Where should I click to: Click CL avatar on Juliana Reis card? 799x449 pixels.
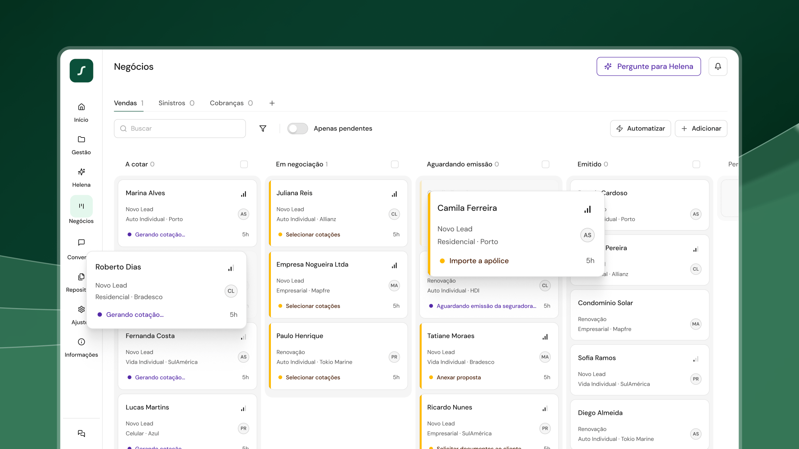(x=394, y=214)
